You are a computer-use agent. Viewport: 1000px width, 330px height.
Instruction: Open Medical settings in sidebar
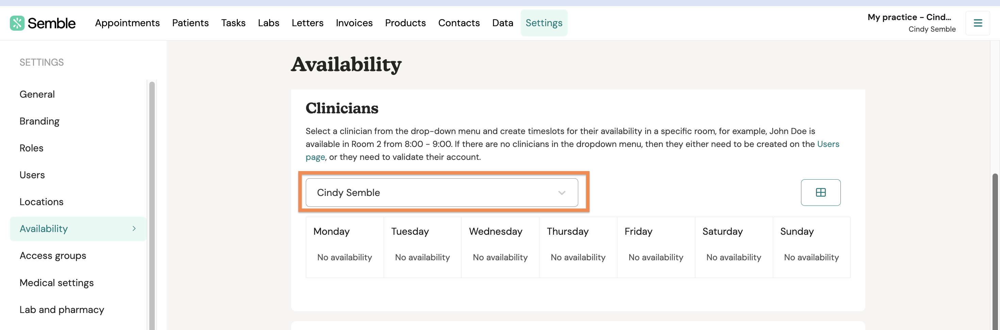click(57, 283)
